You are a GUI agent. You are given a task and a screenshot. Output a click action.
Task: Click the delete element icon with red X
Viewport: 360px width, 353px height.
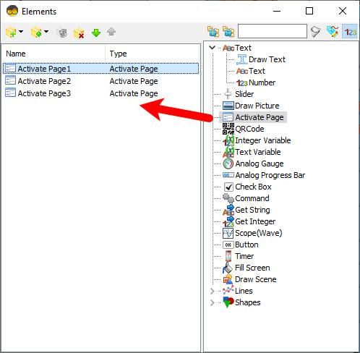pos(79,33)
